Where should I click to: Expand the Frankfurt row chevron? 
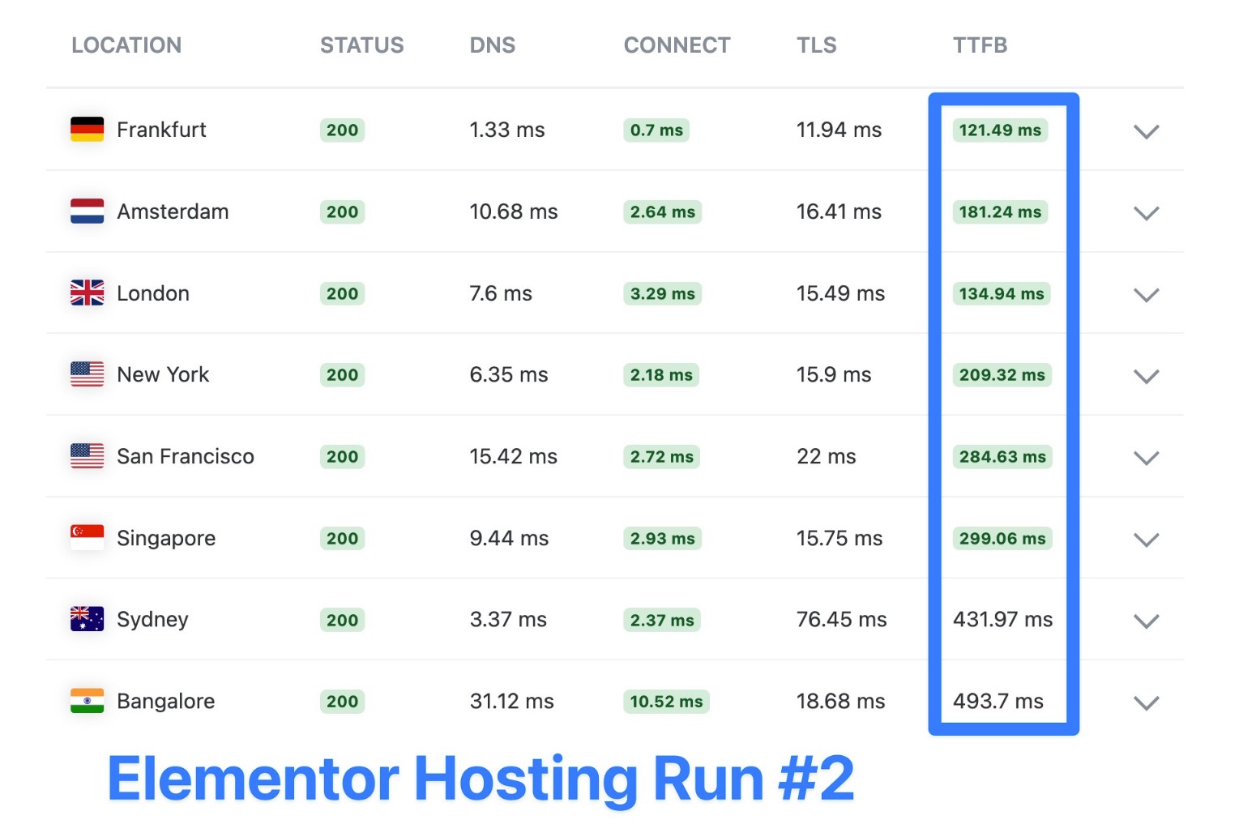(x=1146, y=131)
